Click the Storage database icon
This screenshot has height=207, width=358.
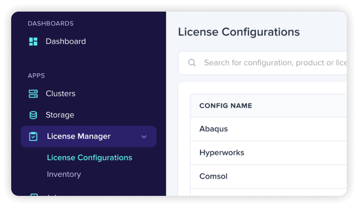34,115
